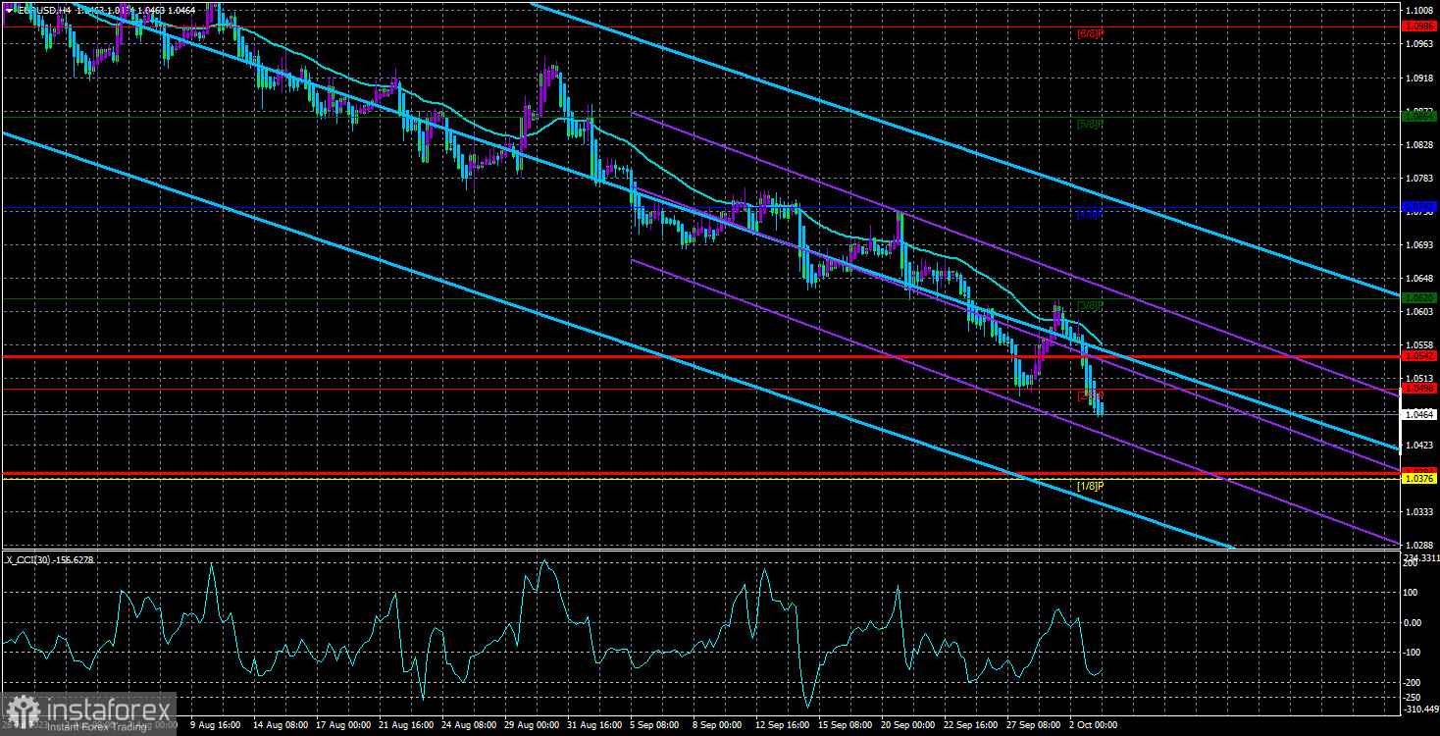Select the [1/8]P yellow Murray level label

coord(1091,486)
